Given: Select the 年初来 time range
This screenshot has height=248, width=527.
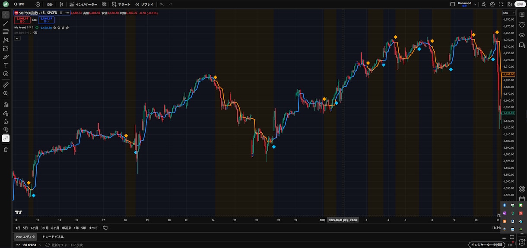Looking at the screenshot, I should (67, 228).
